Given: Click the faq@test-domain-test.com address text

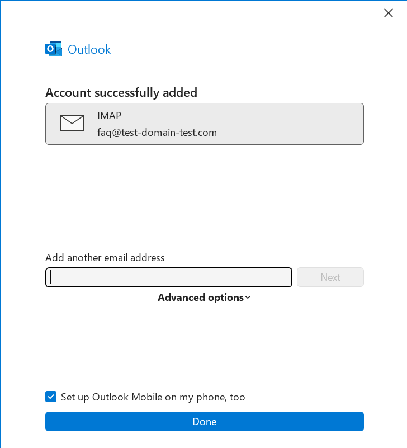Looking at the screenshot, I should (157, 133).
